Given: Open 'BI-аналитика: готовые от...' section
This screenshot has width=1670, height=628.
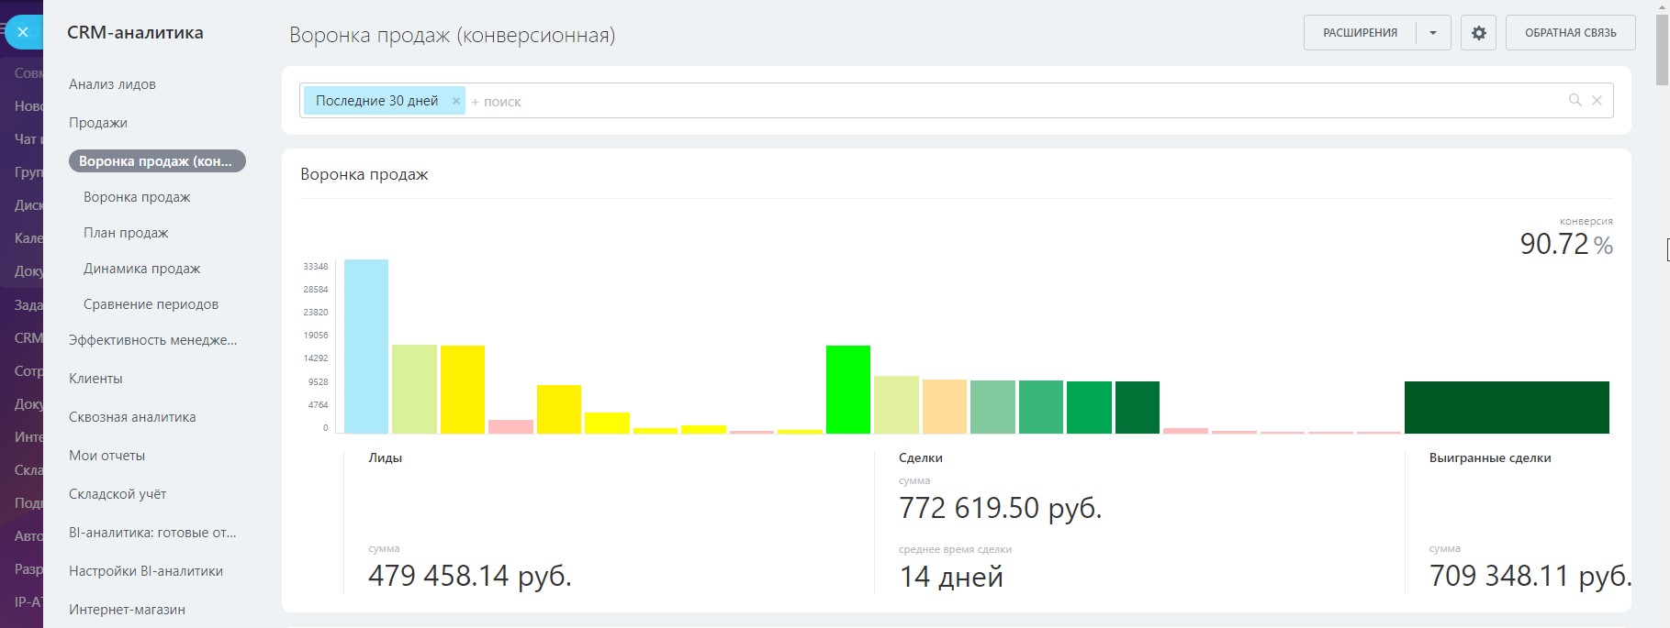Looking at the screenshot, I should 152,533.
